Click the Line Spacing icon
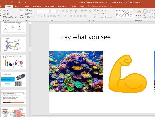 click(x=90, y=11)
